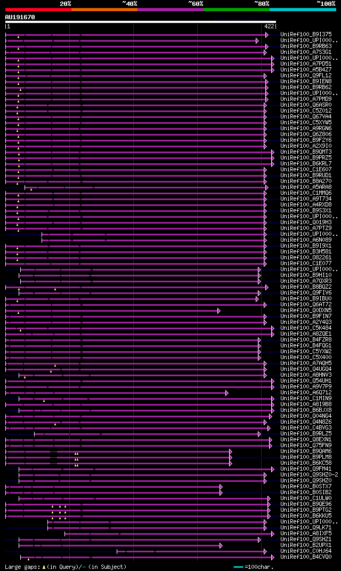Select hit label UniRef100_B8BQZ2
Image resolution: width=341 pixels, height=571 pixels.
(306, 287)
